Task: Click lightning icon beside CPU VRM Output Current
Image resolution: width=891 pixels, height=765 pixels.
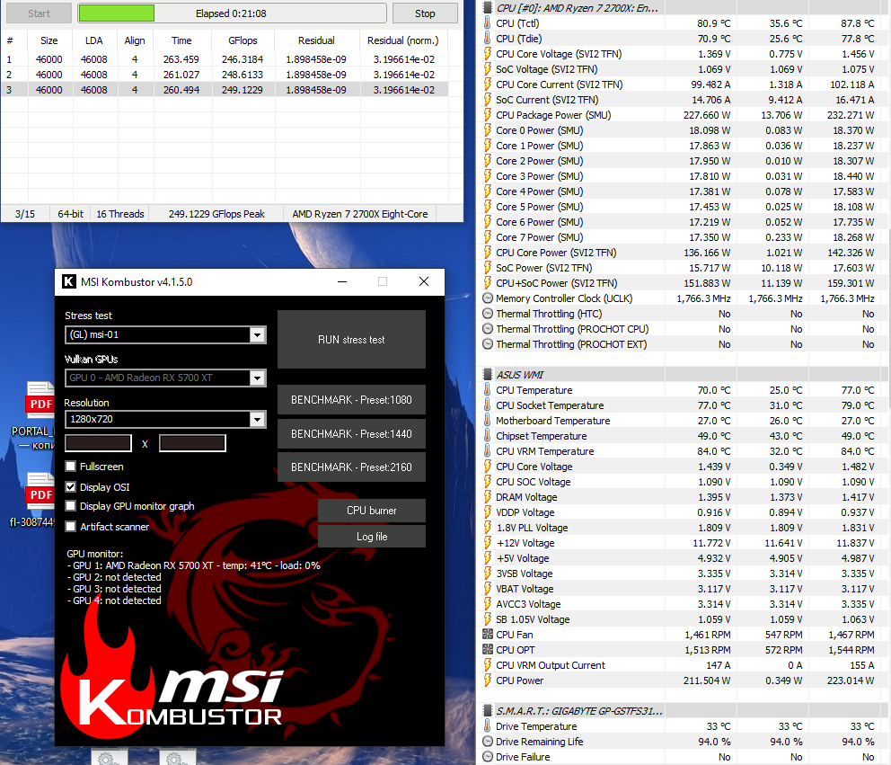Action: 488,665
